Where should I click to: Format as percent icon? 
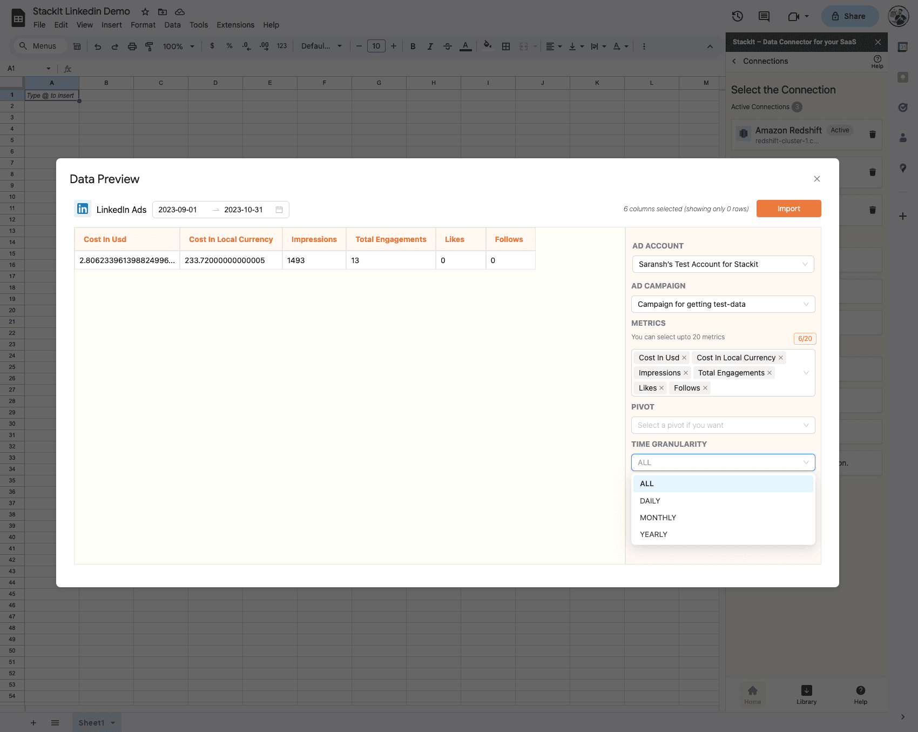[x=230, y=46]
